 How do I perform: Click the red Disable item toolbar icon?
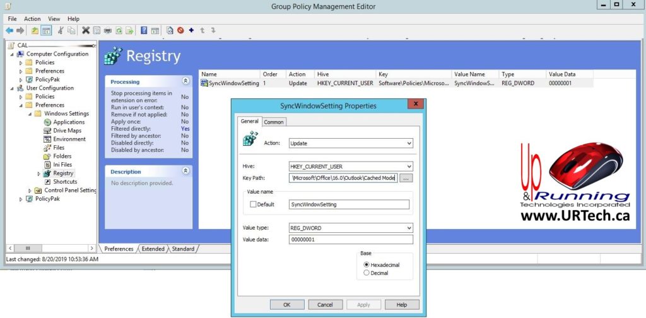click(180, 30)
